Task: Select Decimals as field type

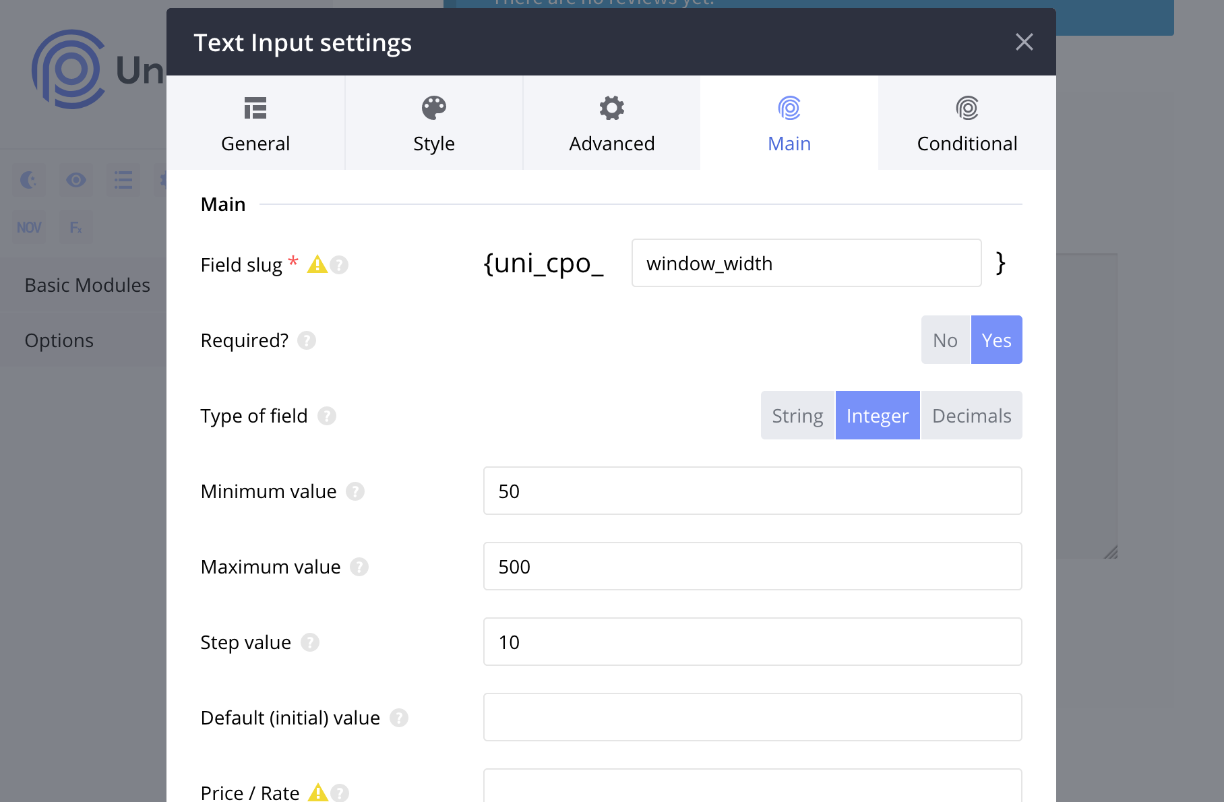Action: [x=971, y=416]
